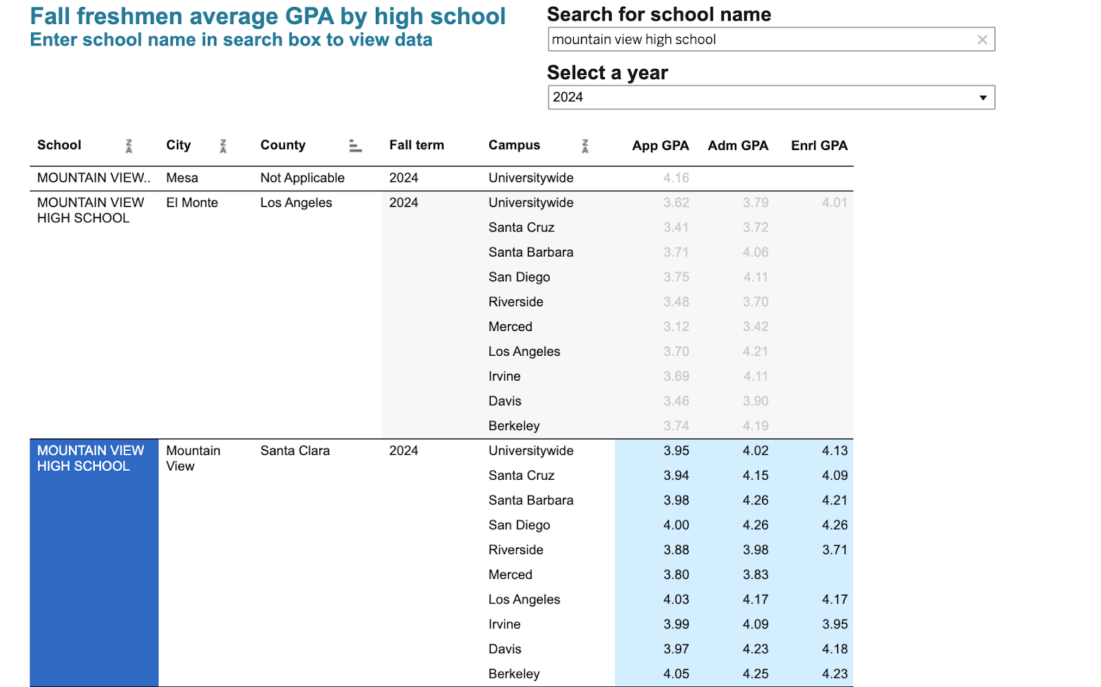Select the Santa Clara county cell

click(295, 451)
